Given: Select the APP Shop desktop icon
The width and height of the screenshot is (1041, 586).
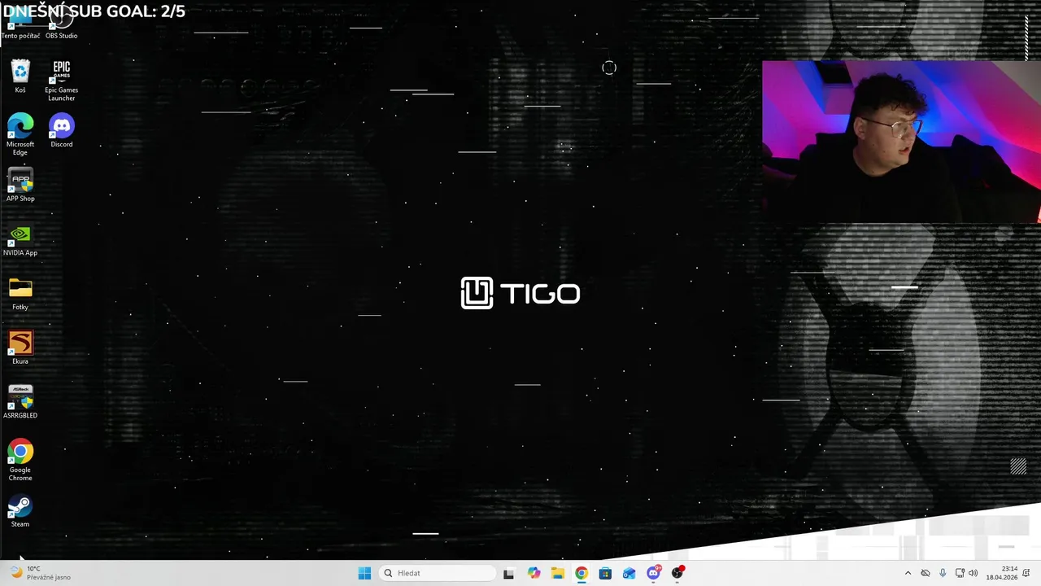Looking at the screenshot, I should (x=20, y=185).
